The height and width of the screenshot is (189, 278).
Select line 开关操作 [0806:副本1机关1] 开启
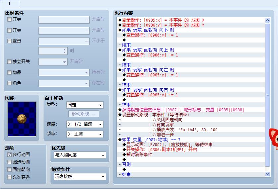click(191, 149)
